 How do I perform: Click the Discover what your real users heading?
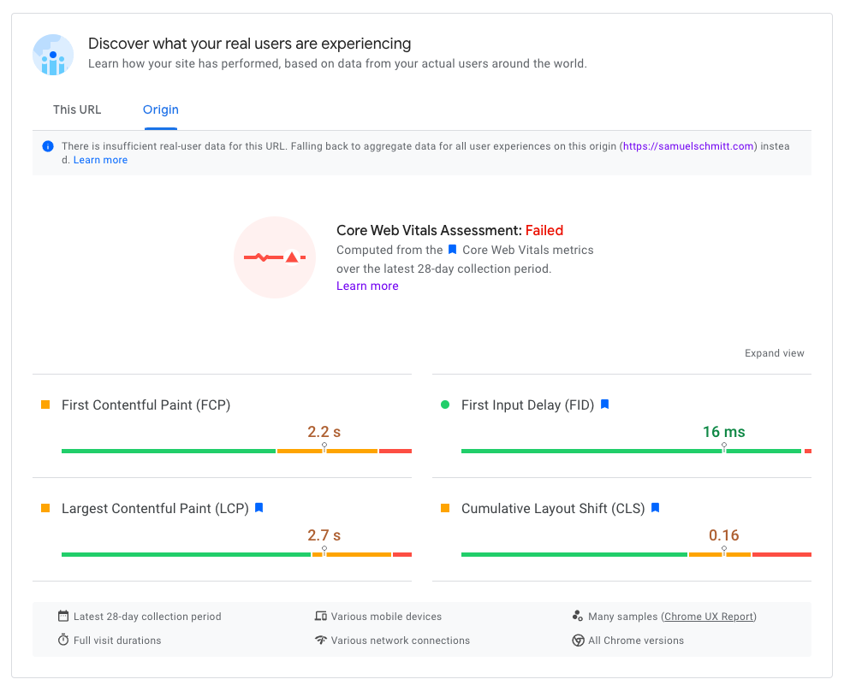(249, 44)
